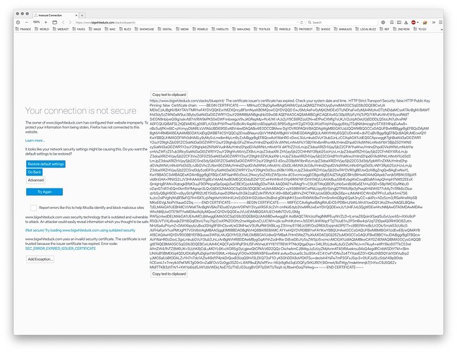The image size is (457, 353).
Task: Open the BUZZ bookmarks folder
Action: point(126,29)
